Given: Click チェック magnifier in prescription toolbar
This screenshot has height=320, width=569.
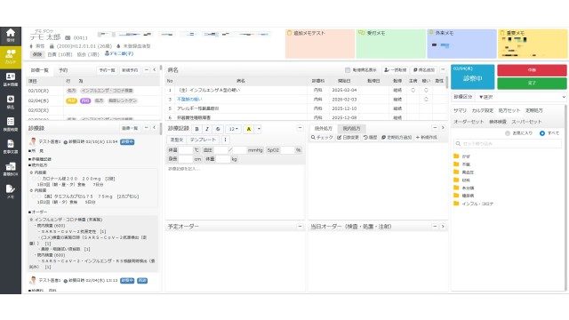Looking at the screenshot, I should point(322,138).
